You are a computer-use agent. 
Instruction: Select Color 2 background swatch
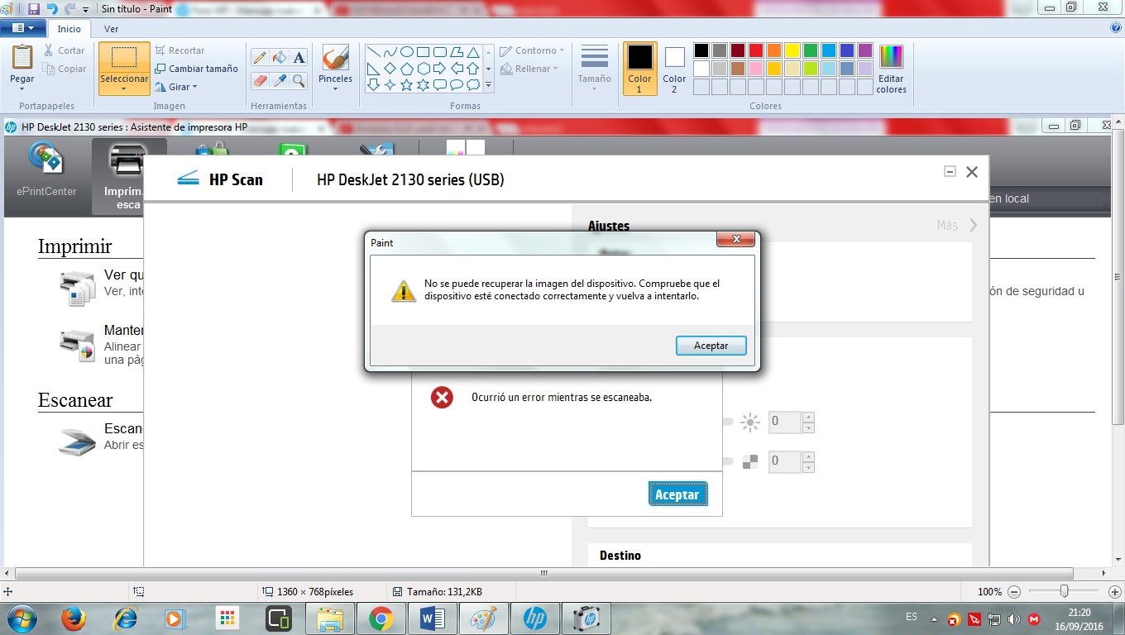pos(674,69)
